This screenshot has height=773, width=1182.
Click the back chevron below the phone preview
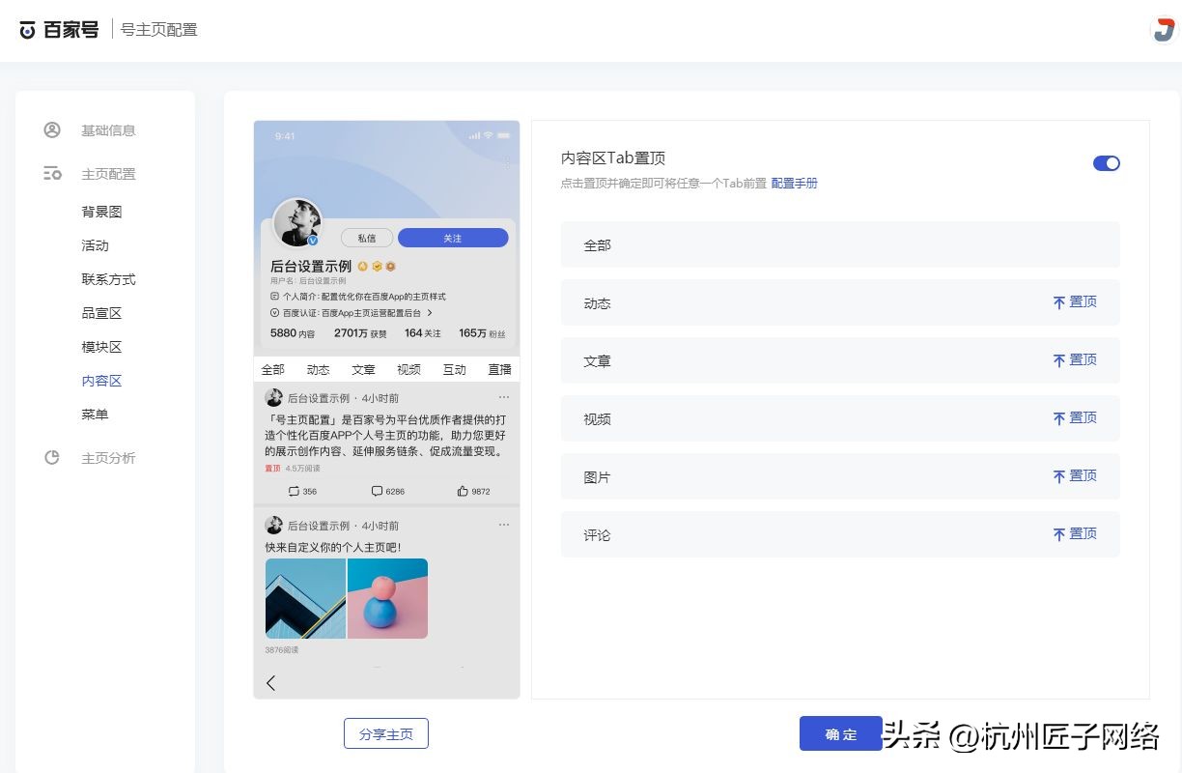[x=270, y=682]
